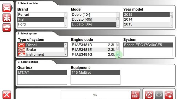
Task: Click the VIN input field
Action: tap(95, 95)
